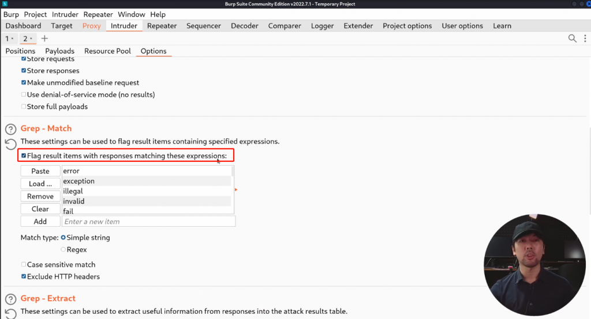Switch to the Intruder tool tab

pyautogui.click(x=124, y=26)
